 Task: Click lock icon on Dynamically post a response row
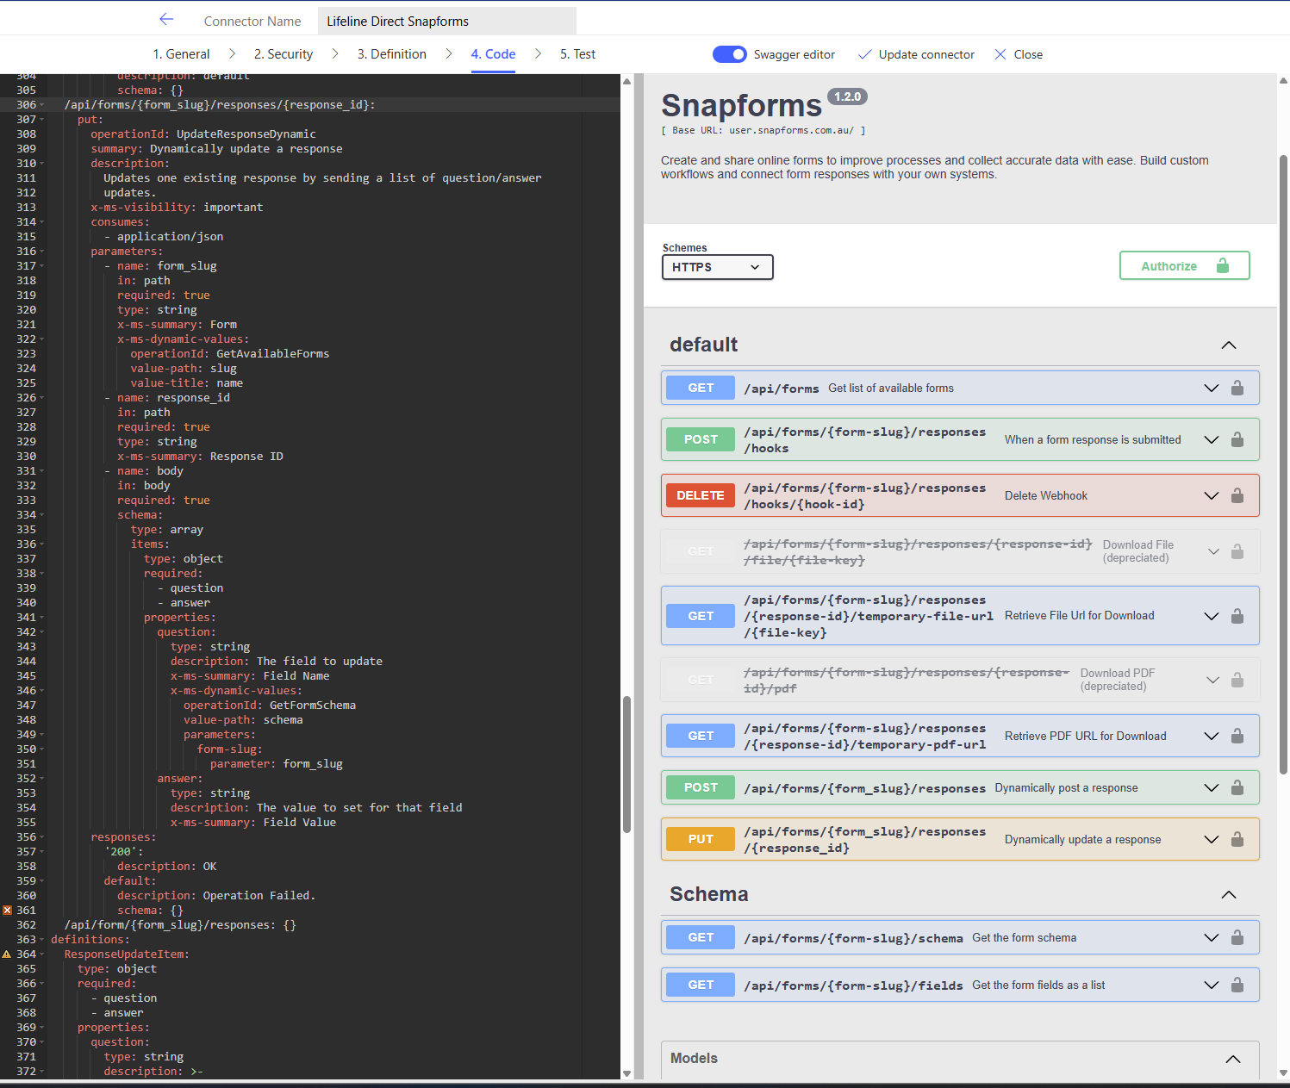click(x=1237, y=787)
